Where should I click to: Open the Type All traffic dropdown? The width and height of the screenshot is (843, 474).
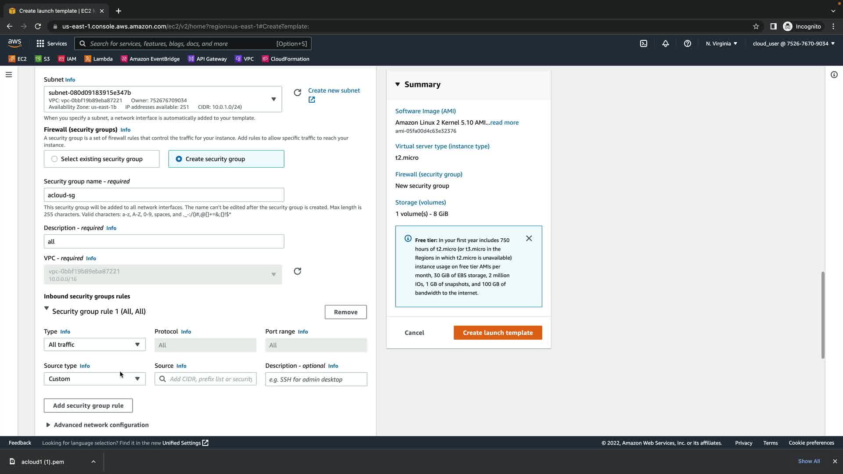pos(94,345)
